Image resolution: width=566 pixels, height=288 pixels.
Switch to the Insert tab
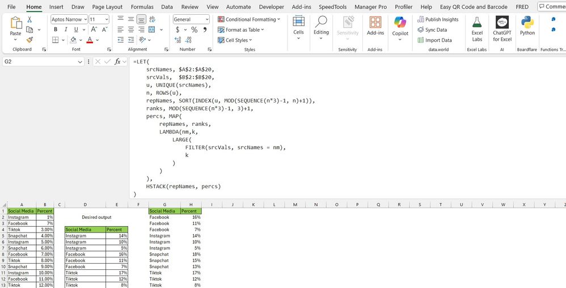56,7
